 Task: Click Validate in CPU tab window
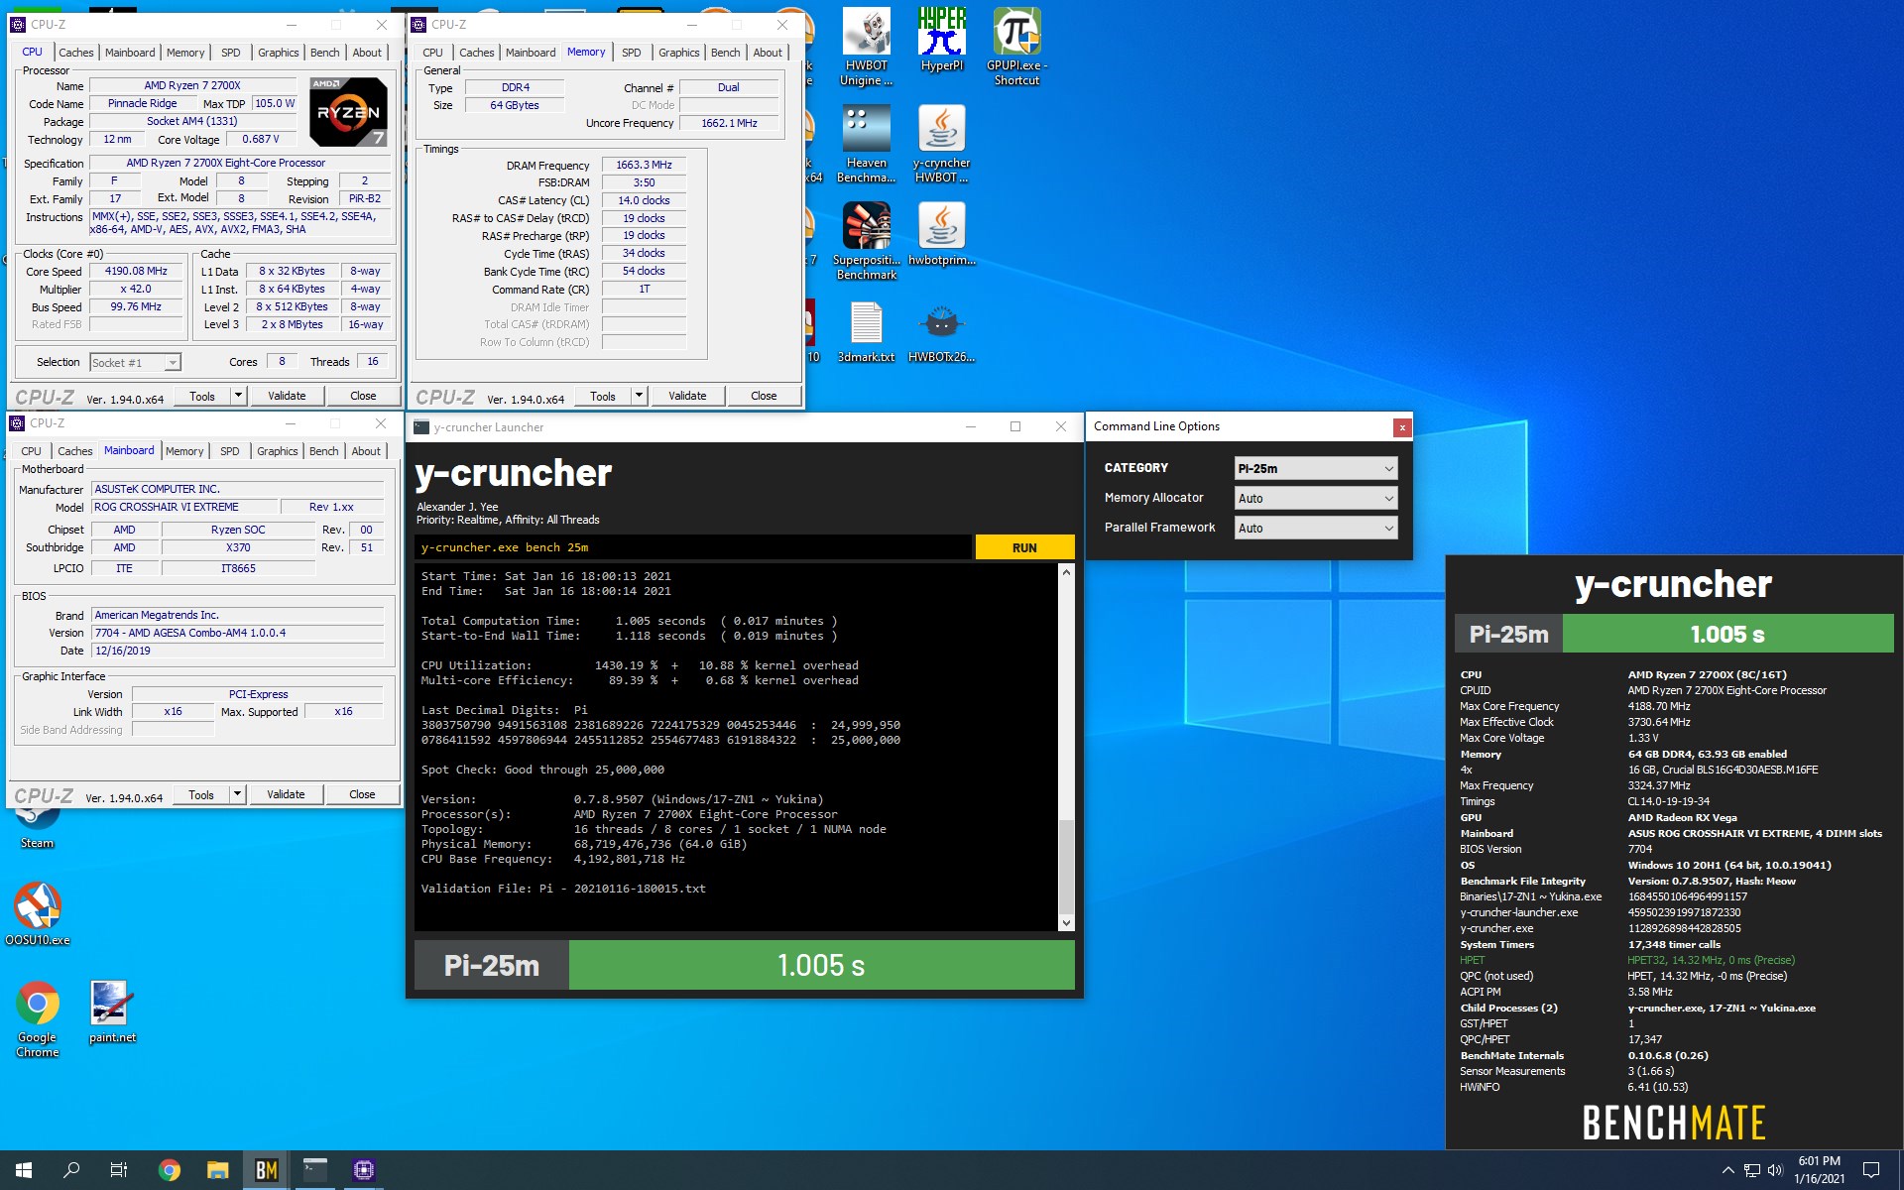pos(287,396)
